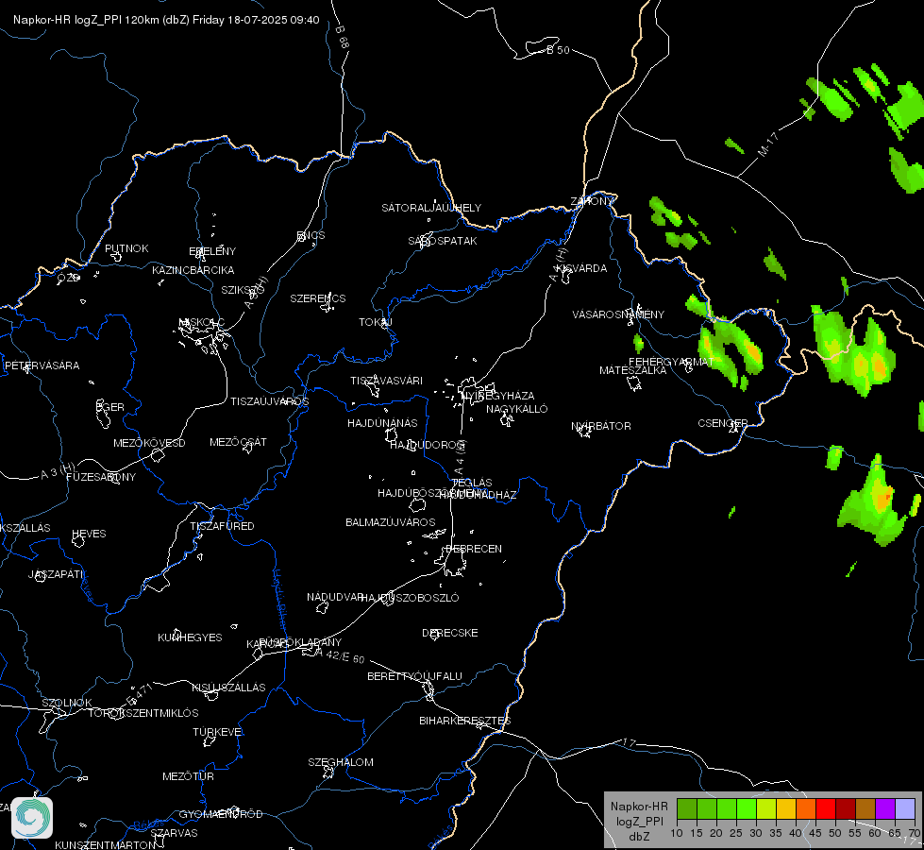Screen dimensions: 924x850
Task: Click the swirl logo icon at bottom-left
Action: click(32, 818)
